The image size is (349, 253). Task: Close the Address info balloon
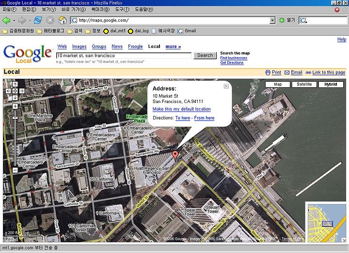point(226,86)
